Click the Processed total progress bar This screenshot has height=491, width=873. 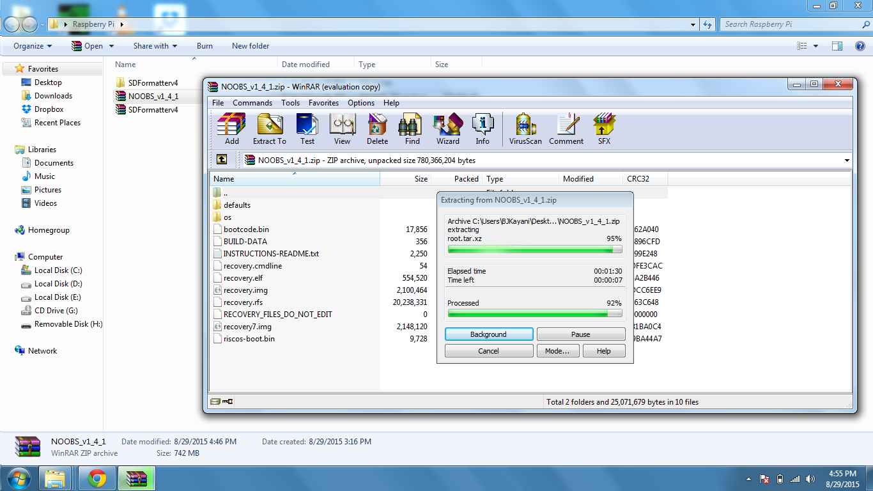click(x=535, y=313)
